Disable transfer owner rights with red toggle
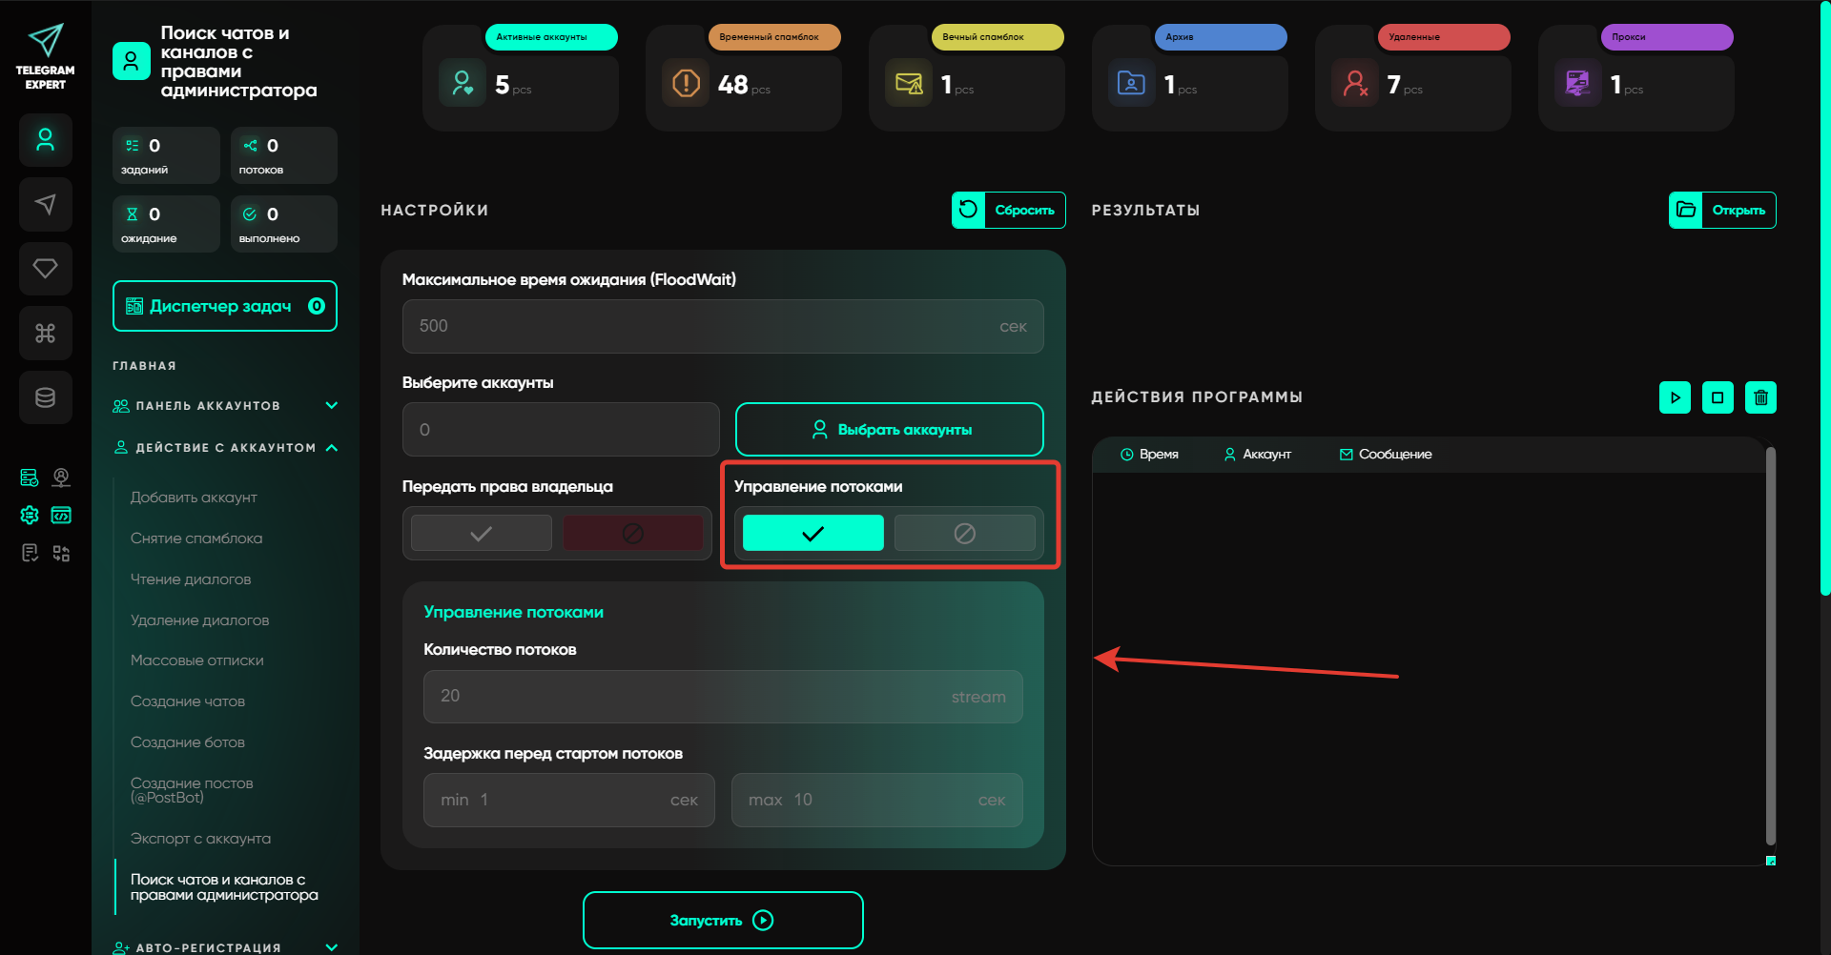Viewport: 1831px width, 955px height. pyautogui.click(x=632, y=534)
